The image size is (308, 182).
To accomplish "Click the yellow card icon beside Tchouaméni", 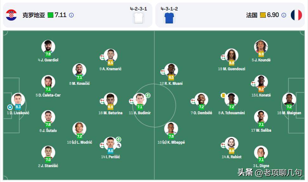I will point(223,95).
